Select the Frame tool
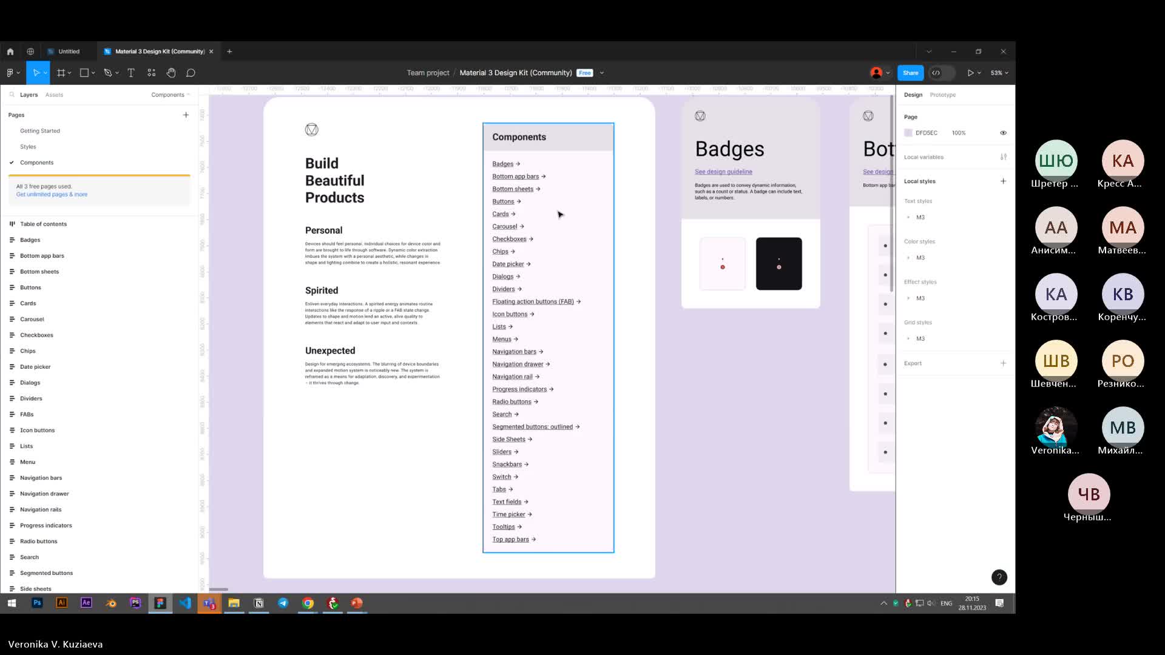Screen dimensions: 1165x655 [61, 73]
